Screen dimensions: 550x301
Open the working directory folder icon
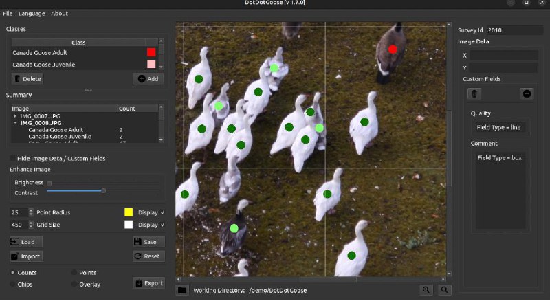[x=182, y=290]
